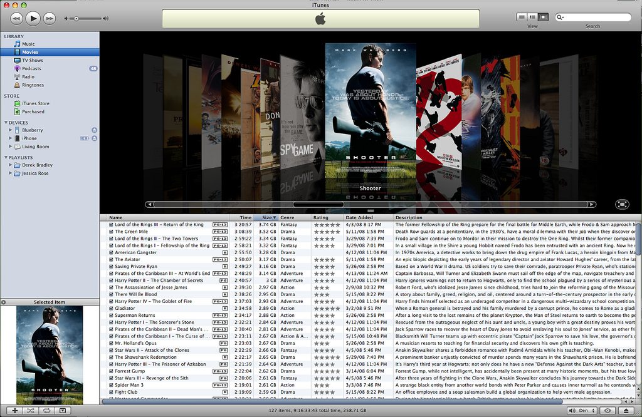
Task: Eject the Blueberry device
Action: pyautogui.click(x=94, y=130)
